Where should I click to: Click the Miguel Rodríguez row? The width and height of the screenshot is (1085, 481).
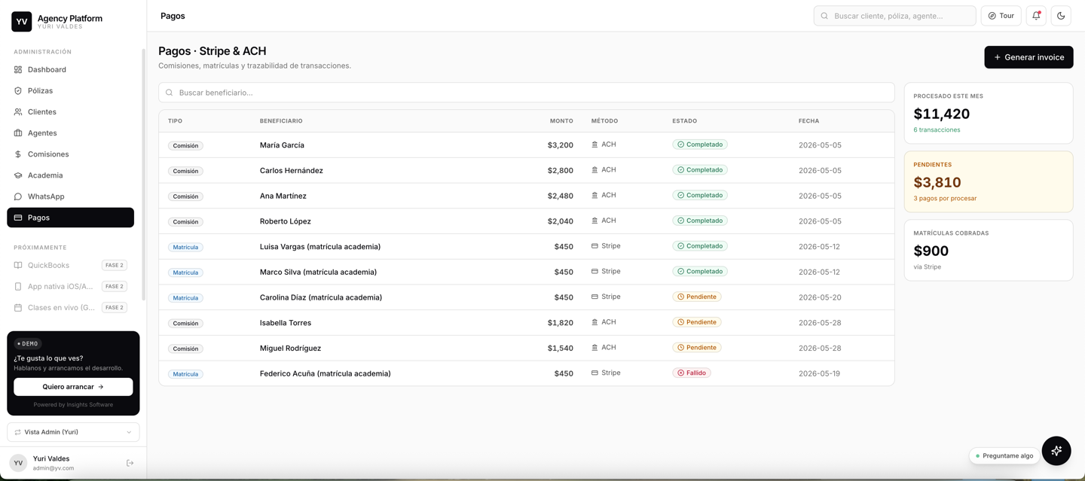click(x=526, y=348)
